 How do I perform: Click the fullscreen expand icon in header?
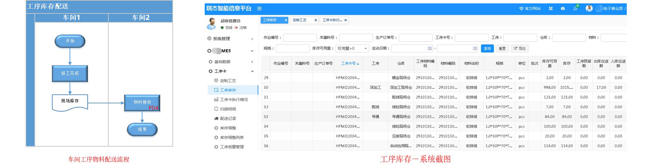pyautogui.click(x=550, y=8)
